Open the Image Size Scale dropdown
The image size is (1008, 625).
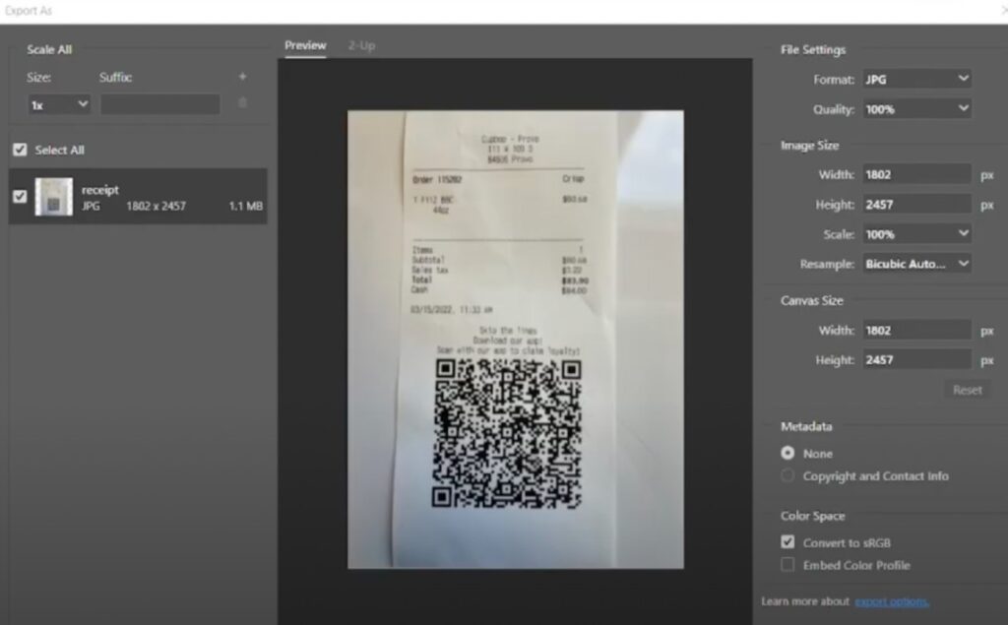tap(916, 234)
